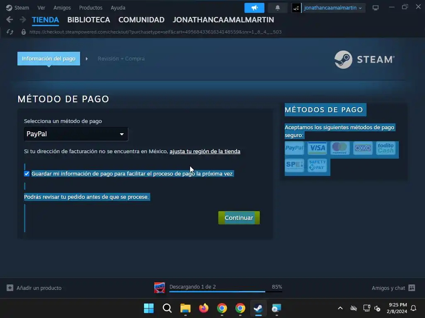Open Windows taskbar search
Screen dimensions: 425x318
167,308
